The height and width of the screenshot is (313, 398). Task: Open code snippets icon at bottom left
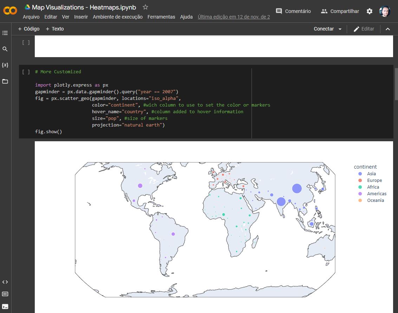[5, 282]
